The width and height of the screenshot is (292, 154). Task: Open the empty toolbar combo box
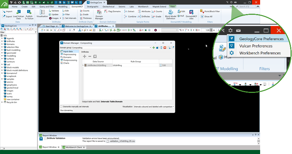click(x=170, y=30)
